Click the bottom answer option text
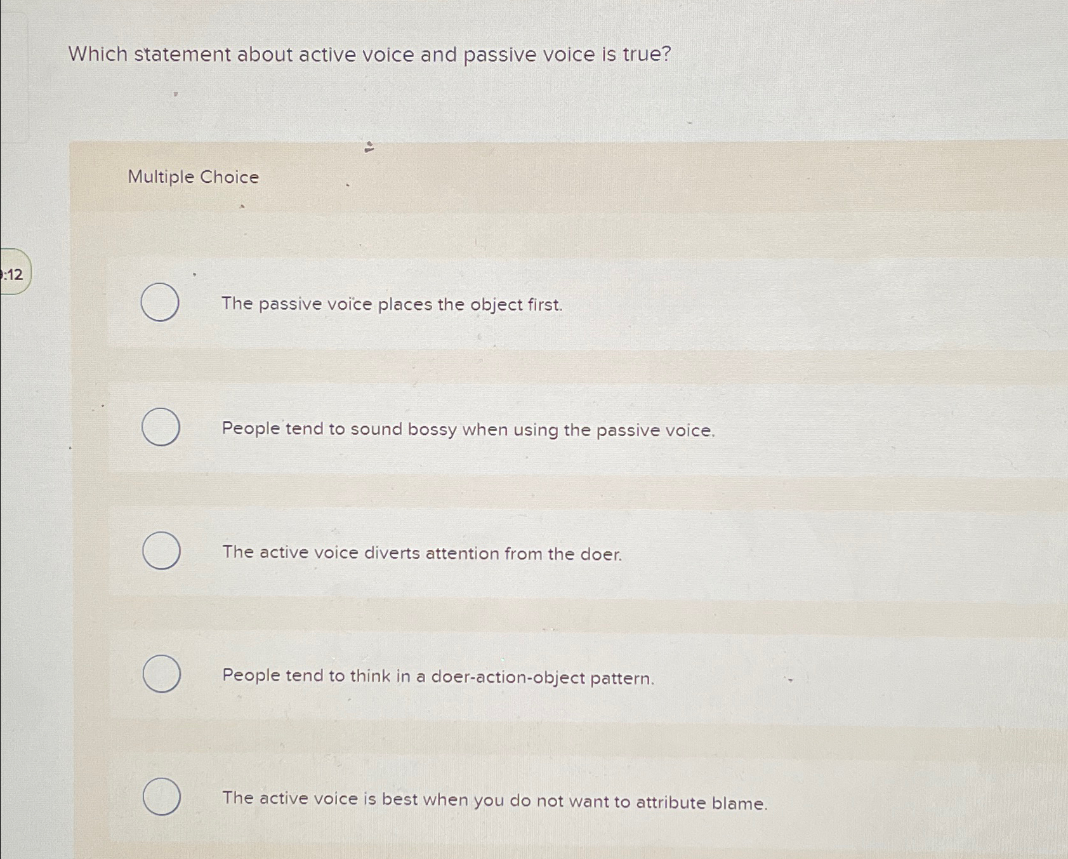 (496, 800)
